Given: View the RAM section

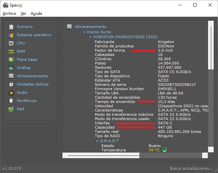Looking at the screenshot, I should pos(21,51).
